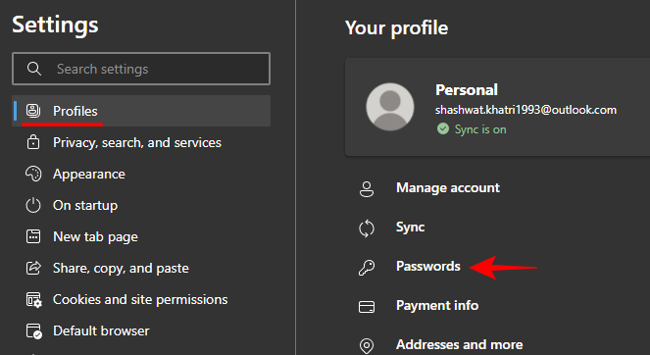Click the magnifier icon in the search box
This screenshot has height=355, width=650.
pyautogui.click(x=34, y=69)
